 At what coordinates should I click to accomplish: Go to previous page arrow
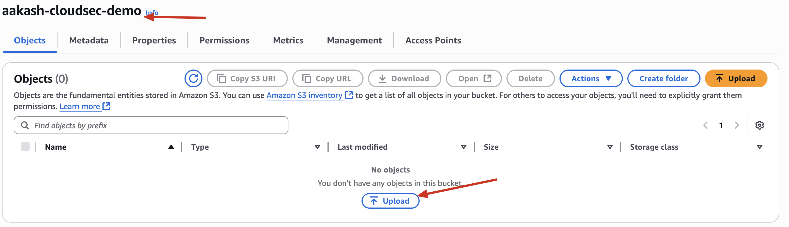point(706,125)
